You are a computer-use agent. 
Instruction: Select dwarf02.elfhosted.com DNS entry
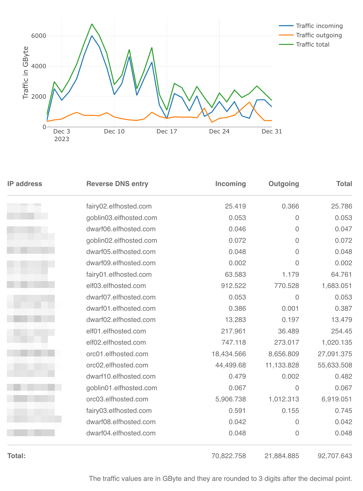(x=121, y=320)
